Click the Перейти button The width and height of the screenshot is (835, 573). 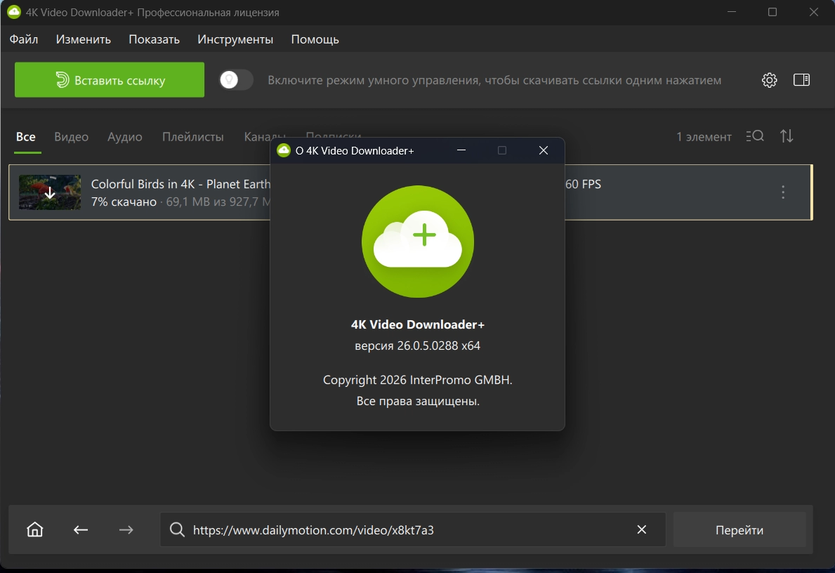(x=739, y=529)
